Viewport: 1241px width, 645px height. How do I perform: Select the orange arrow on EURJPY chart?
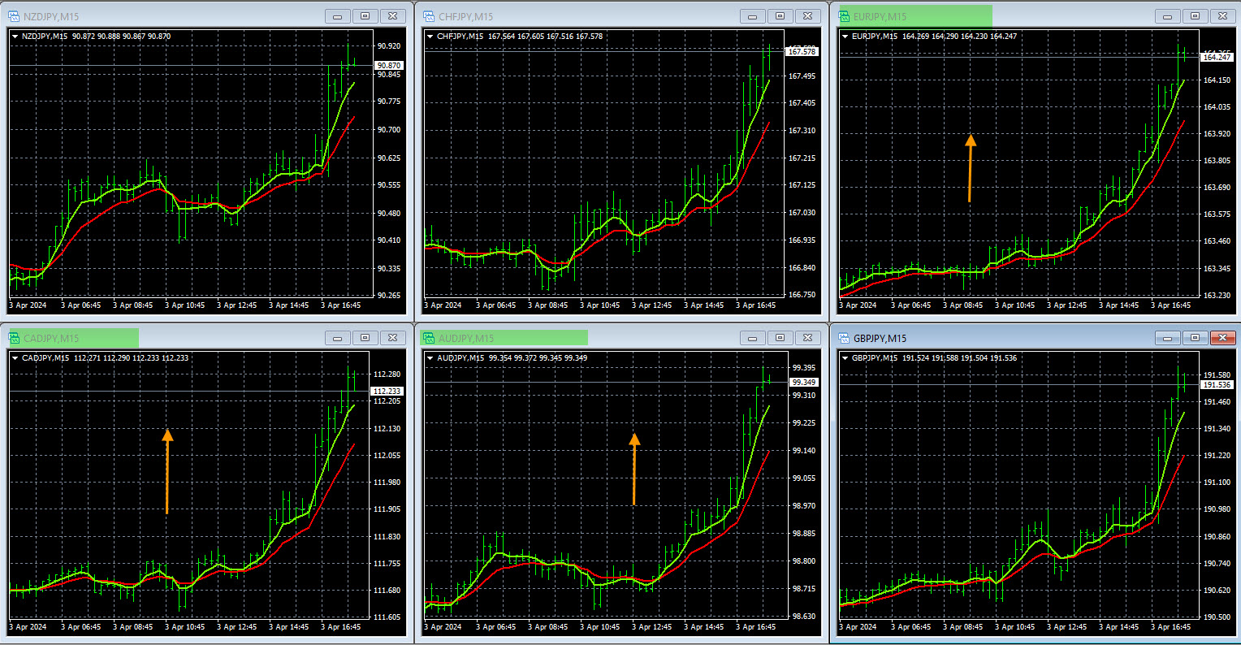(970, 168)
